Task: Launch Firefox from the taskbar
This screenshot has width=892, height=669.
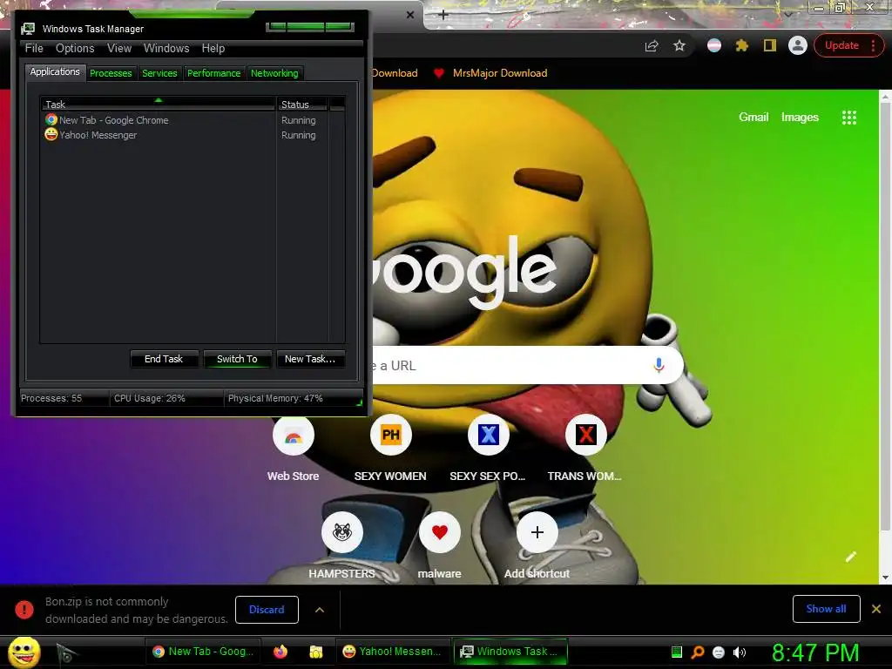Action: pyautogui.click(x=280, y=652)
